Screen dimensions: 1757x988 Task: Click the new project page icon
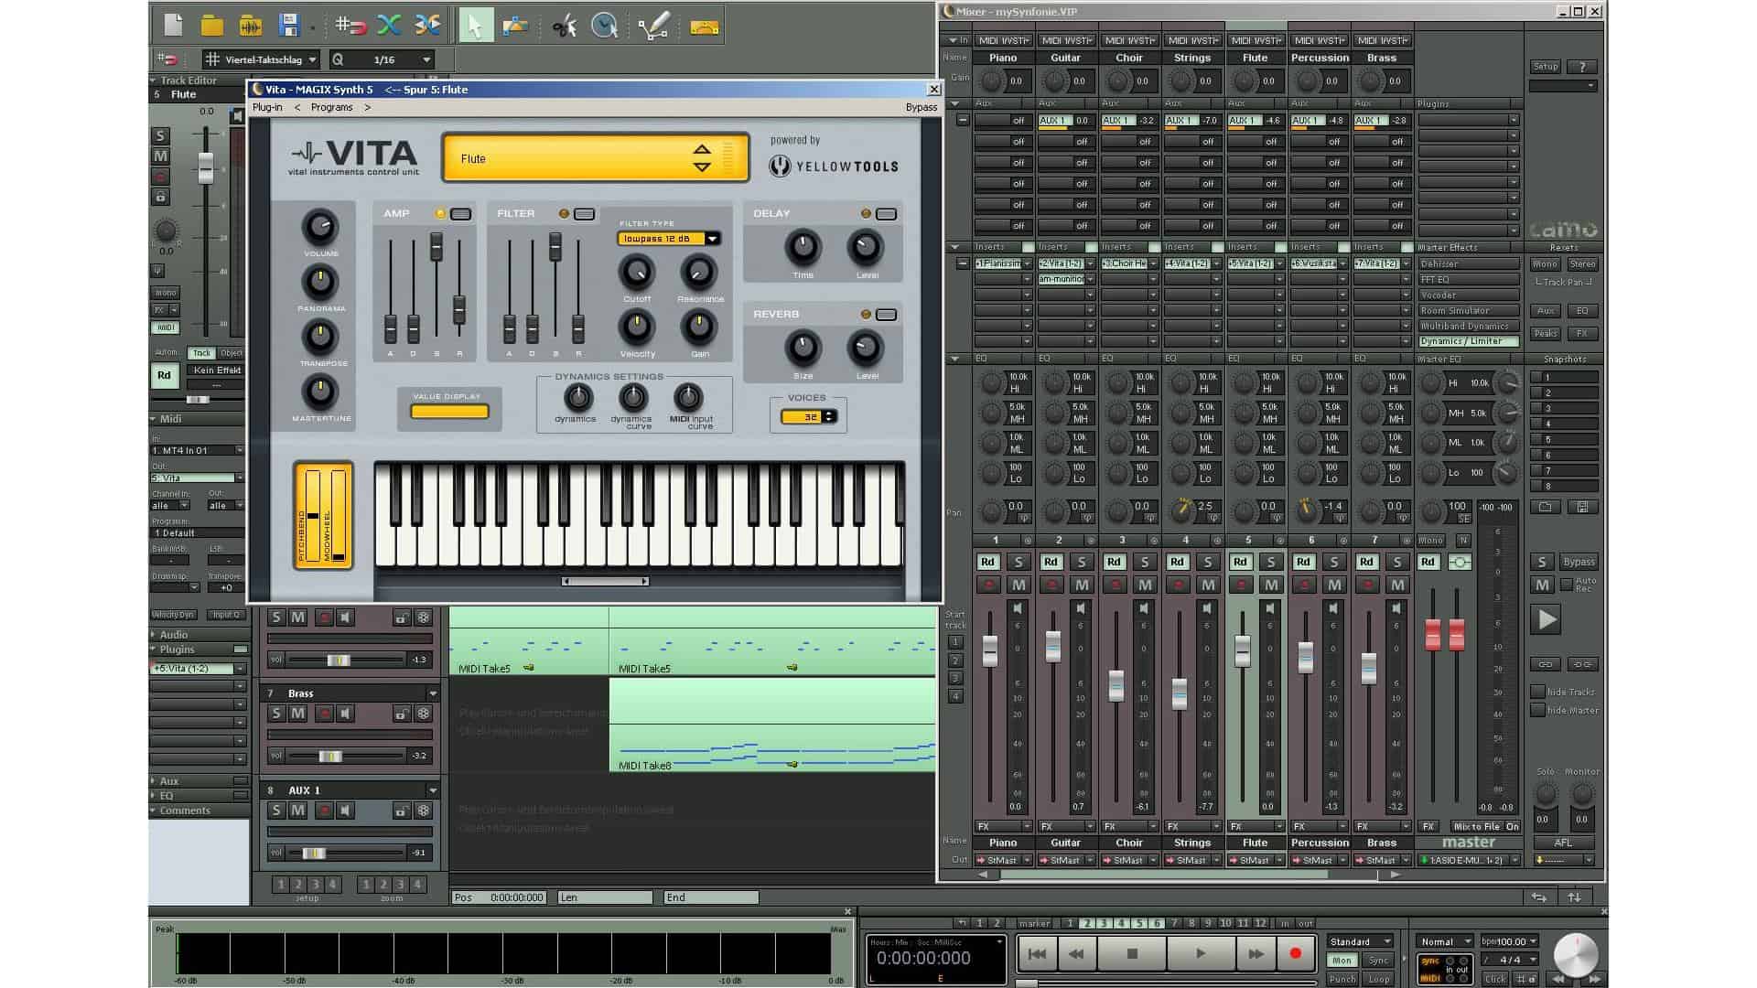173,26
